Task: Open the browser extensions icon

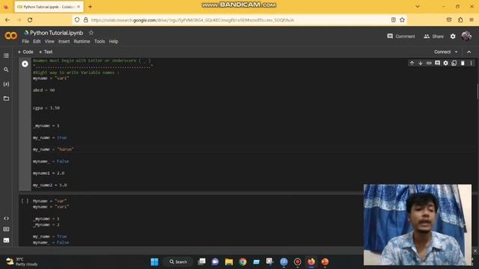Action: pyautogui.click(x=460, y=20)
